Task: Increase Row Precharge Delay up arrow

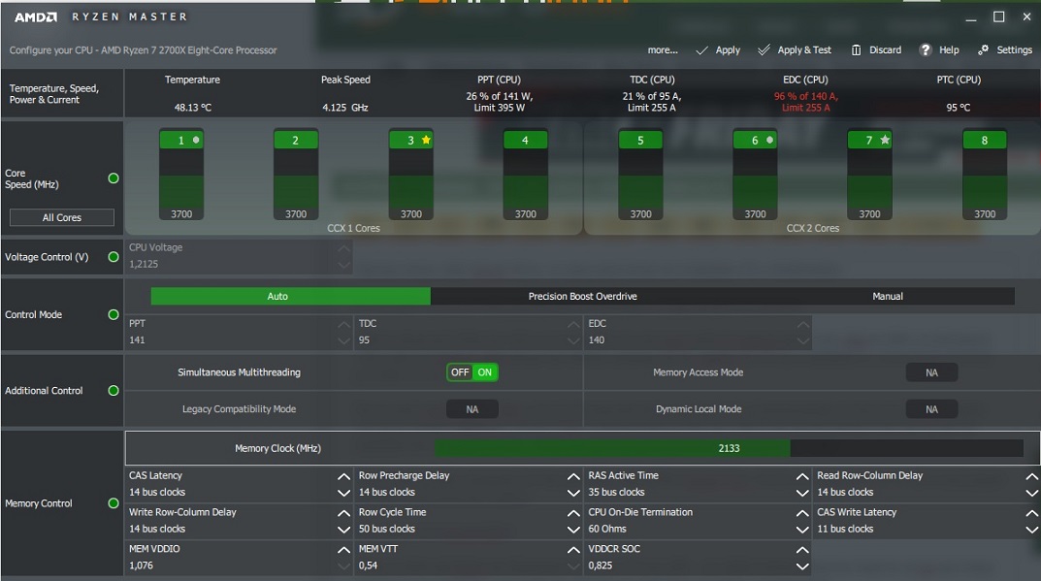Action: pyautogui.click(x=573, y=476)
